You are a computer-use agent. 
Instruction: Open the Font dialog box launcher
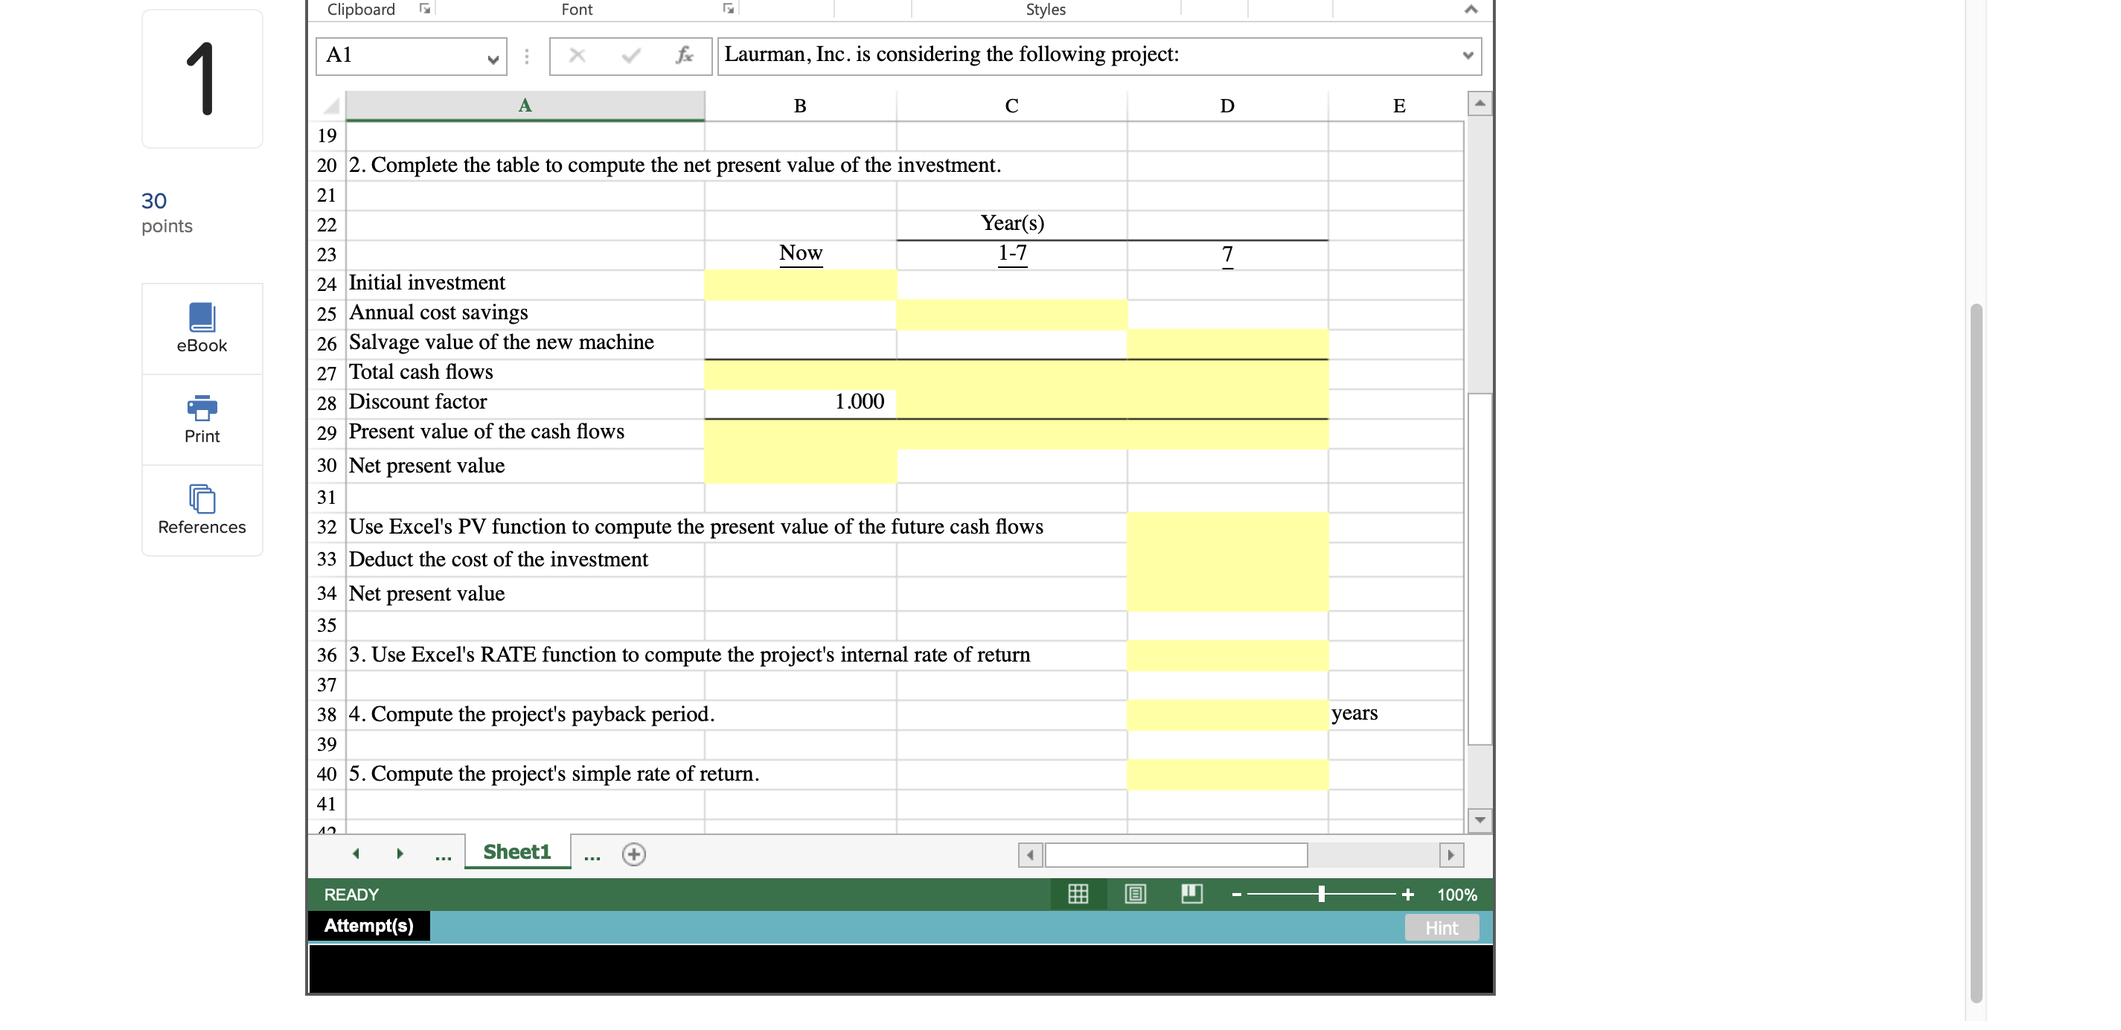pyautogui.click(x=727, y=7)
